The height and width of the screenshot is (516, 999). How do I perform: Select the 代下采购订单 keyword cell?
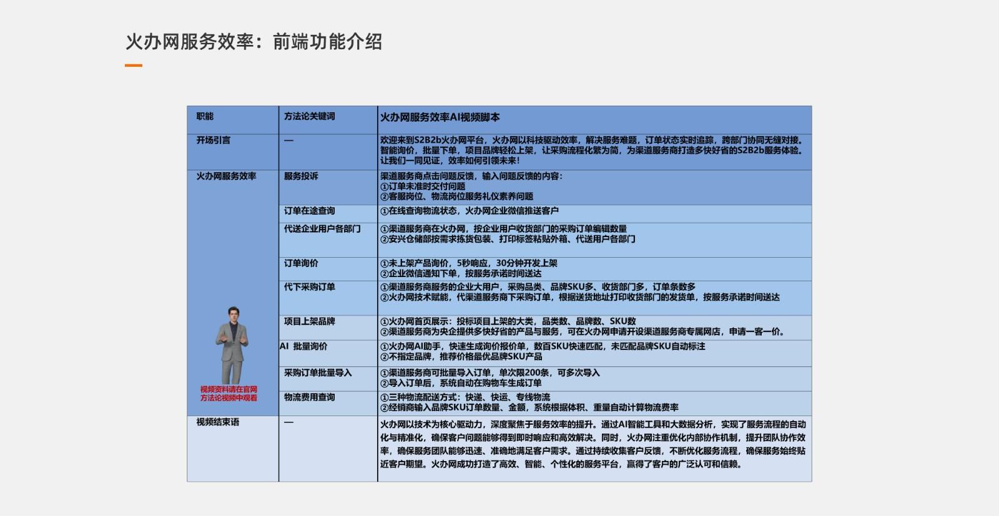pos(310,287)
